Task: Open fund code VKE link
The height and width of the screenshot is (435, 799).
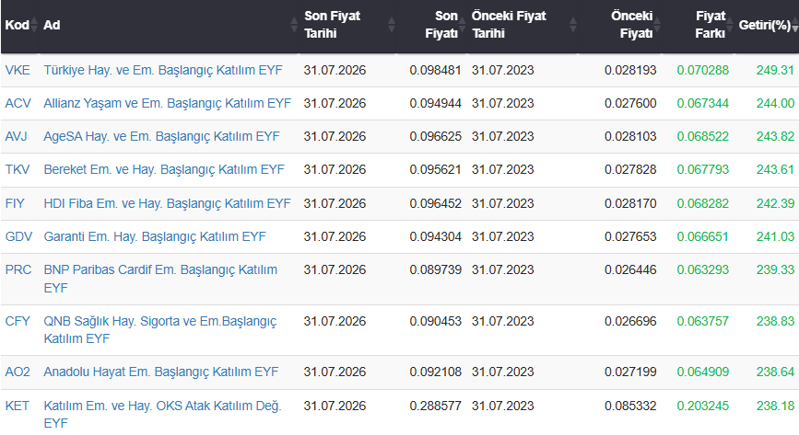Action: point(18,70)
